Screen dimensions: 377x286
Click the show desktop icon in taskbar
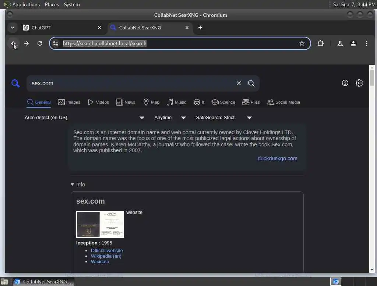pos(4,282)
